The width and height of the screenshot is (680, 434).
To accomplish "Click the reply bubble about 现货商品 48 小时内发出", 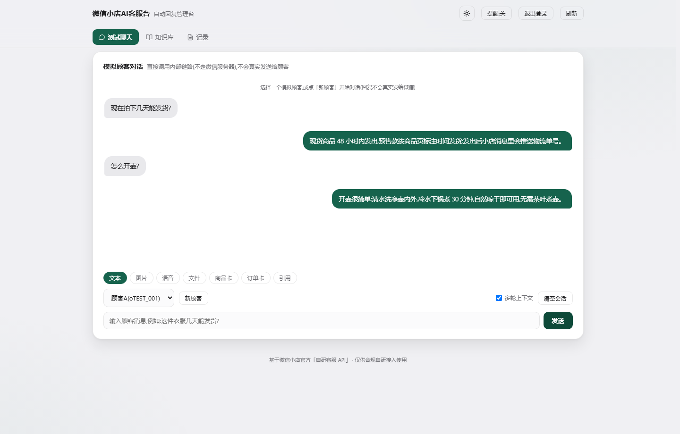I will click(437, 141).
